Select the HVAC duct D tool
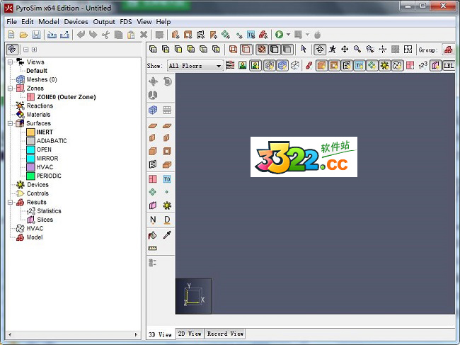 click(x=167, y=220)
